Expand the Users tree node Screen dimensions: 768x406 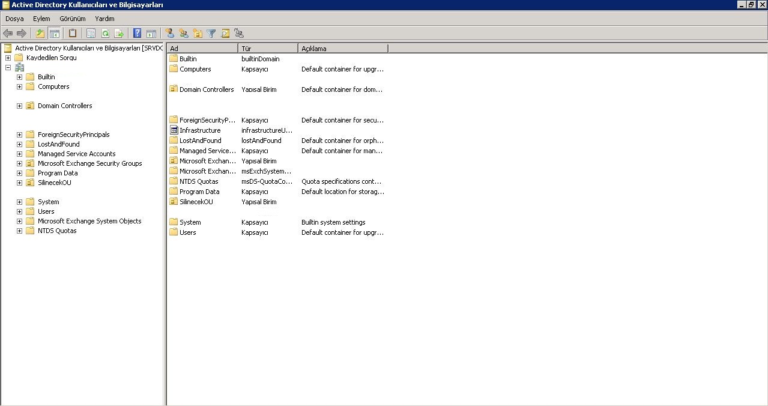point(19,211)
